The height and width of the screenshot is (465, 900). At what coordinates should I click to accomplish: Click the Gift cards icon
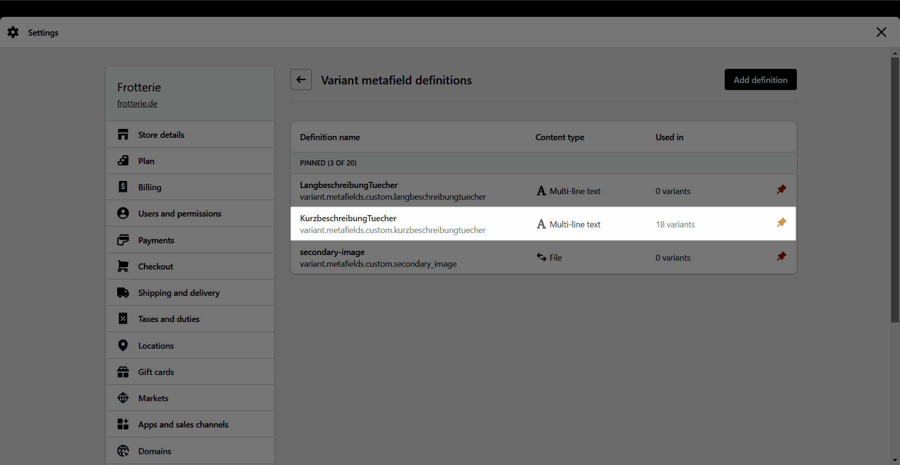123,371
